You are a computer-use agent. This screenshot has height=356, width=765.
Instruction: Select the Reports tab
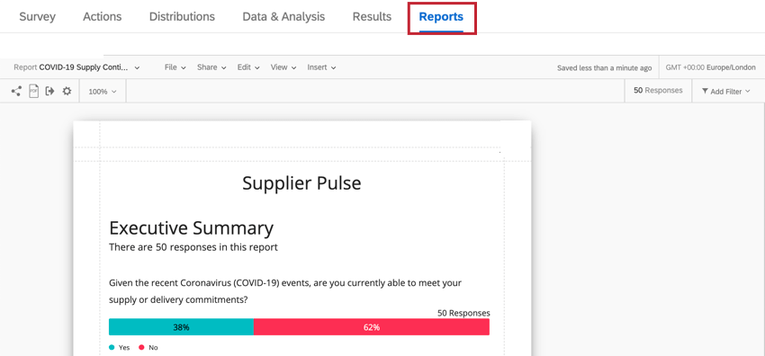(441, 17)
